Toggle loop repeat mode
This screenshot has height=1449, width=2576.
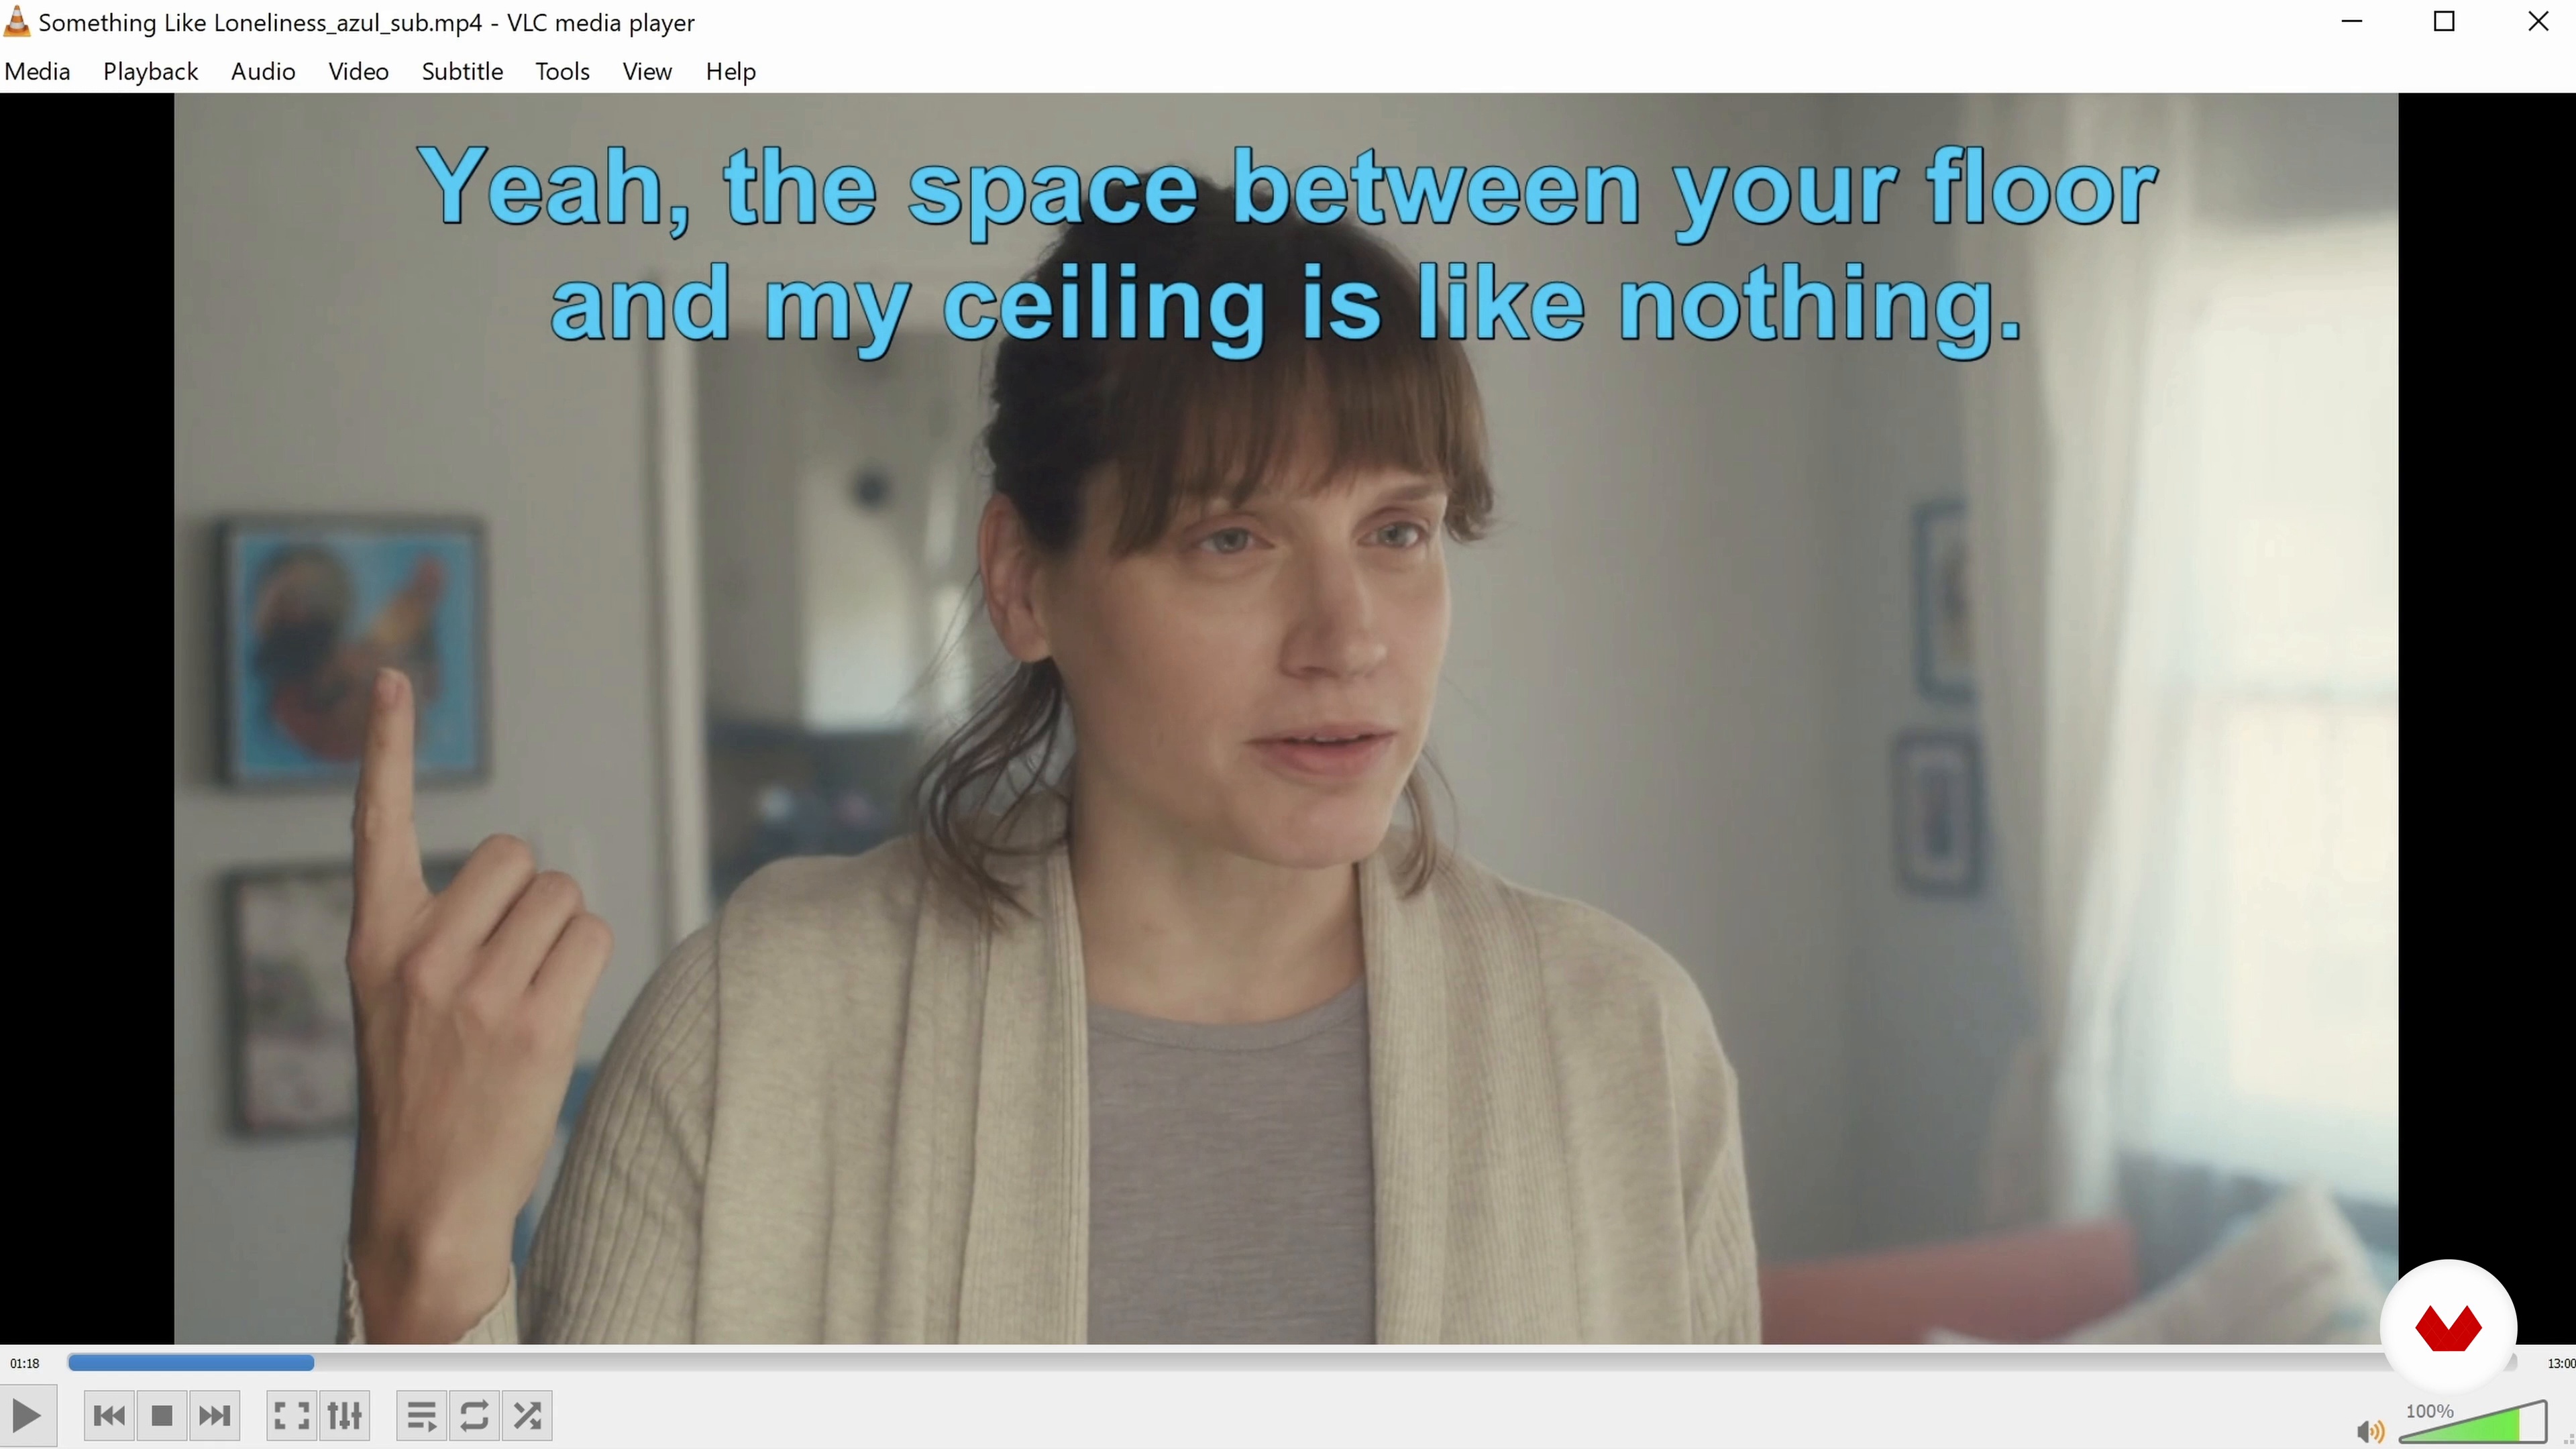click(474, 1415)
